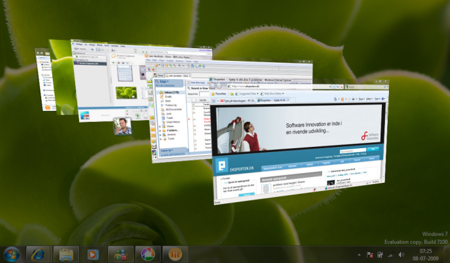The image size is (450, 263).
Task: Expand Archive node in Lotus Notes
Action: point(161,134)
